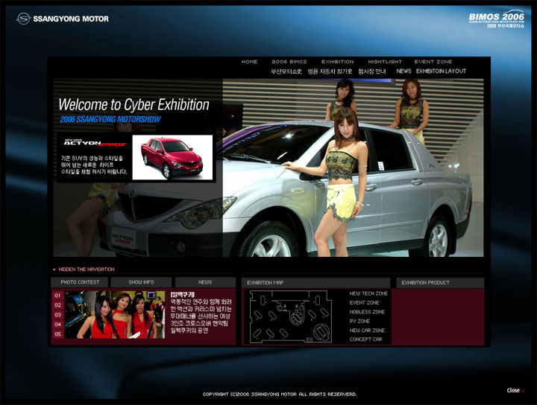Switch to the SHOW INFO tab
The width and height of the screenshot is (537, 405).
click(141, 282)
